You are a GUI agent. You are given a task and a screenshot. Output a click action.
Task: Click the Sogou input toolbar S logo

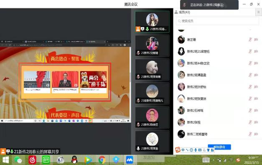click(x=178, y=150)
